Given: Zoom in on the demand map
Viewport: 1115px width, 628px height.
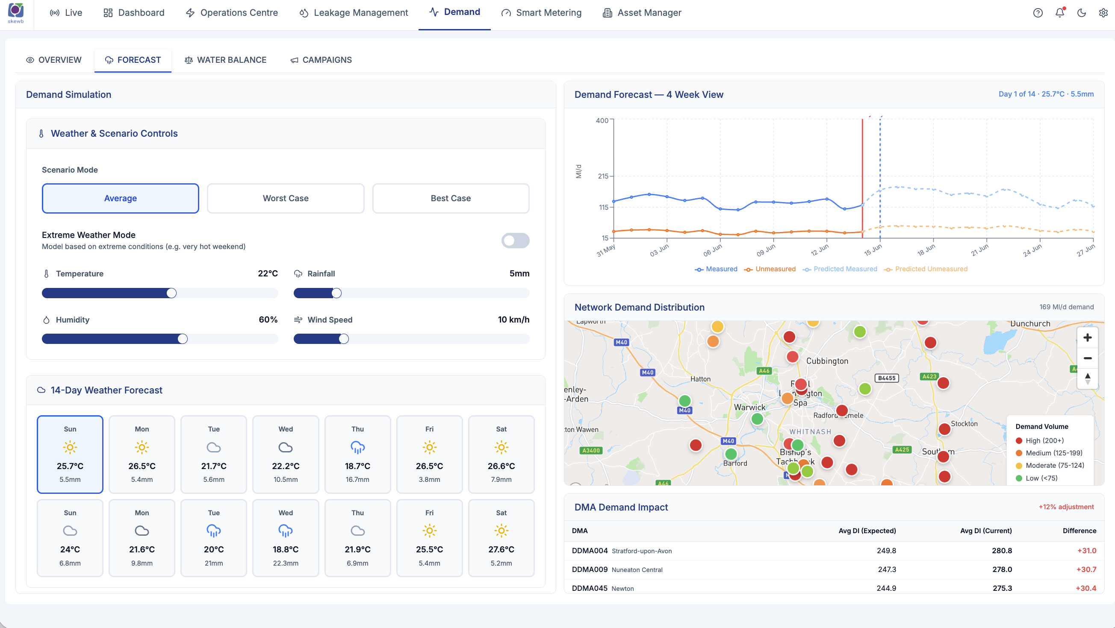Looking at the screenshot, I should click(x=1087, y=337).
